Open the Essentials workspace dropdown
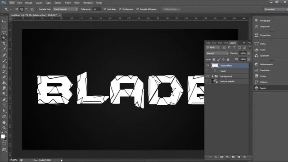The image size is (288, 162). (275, 9)
